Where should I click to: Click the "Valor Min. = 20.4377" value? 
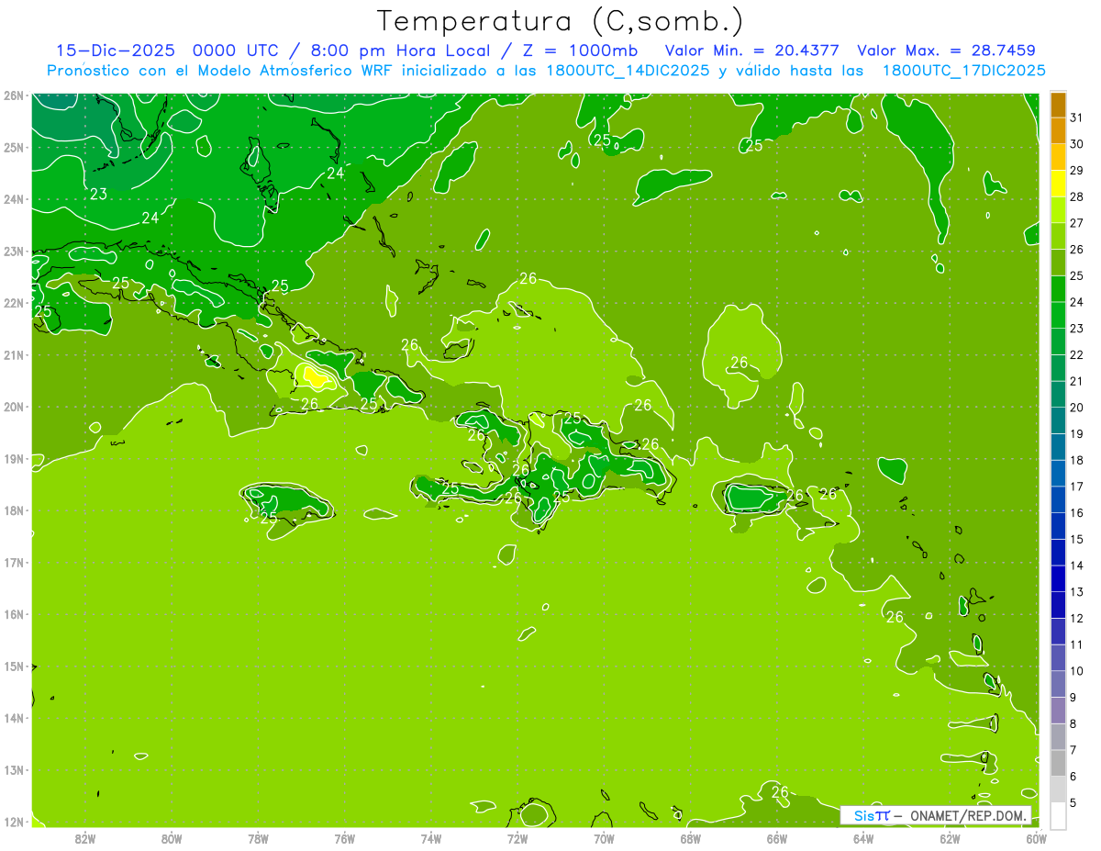pos(752,50)
